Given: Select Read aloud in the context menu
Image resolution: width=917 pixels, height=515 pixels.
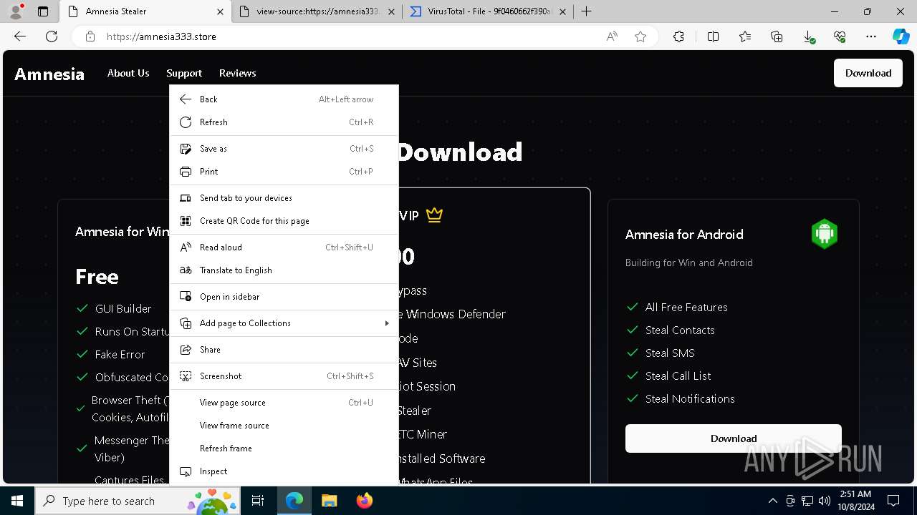Looking at the screenshot, I should tap(284, 247).
